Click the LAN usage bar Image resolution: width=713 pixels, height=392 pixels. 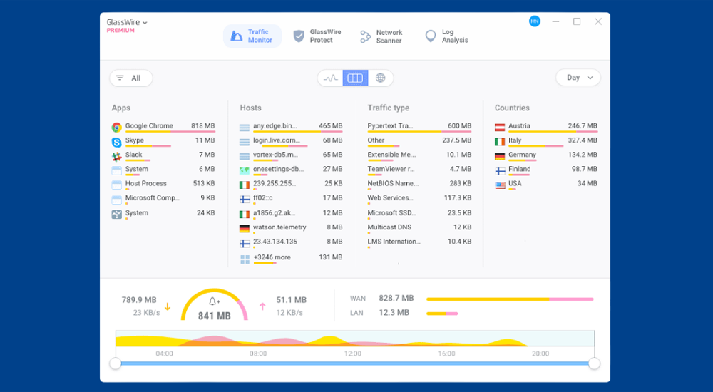pos(442,314)
